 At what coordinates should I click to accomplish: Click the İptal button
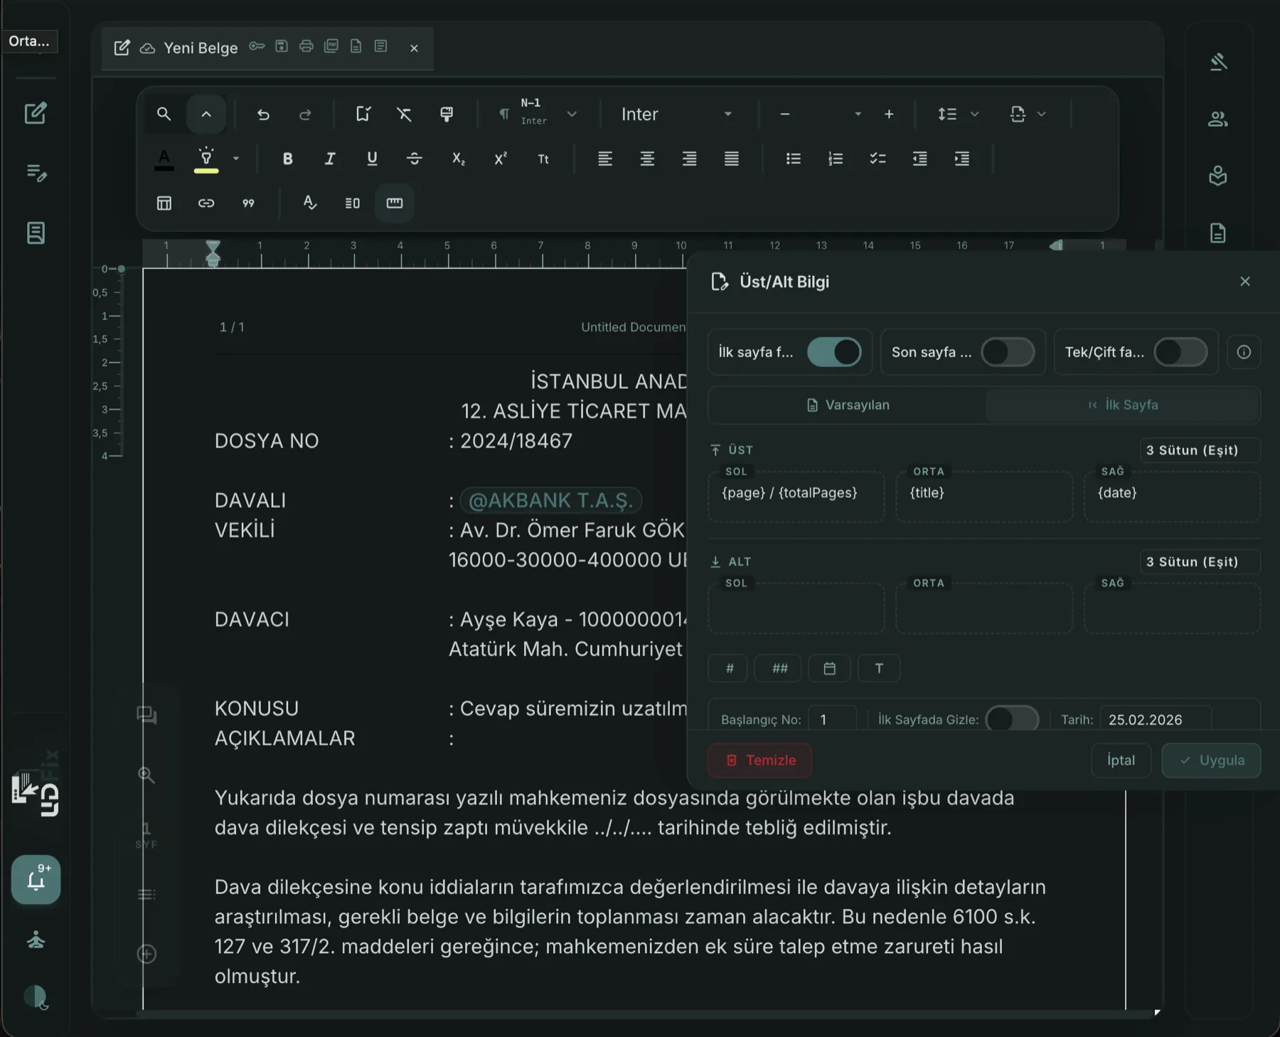tap(1121, 760)
